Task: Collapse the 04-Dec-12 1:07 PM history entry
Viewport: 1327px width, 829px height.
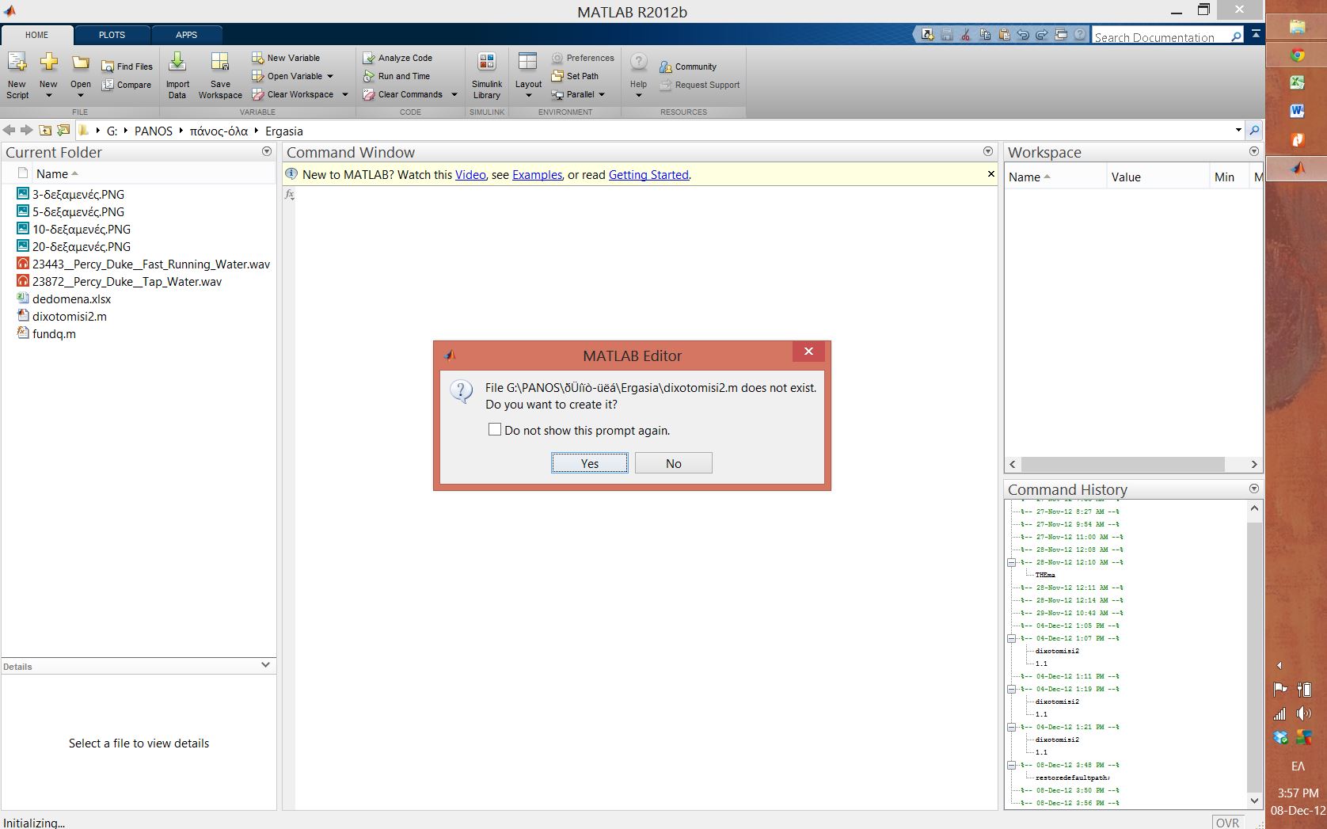Action: (x=1011, y=638)
